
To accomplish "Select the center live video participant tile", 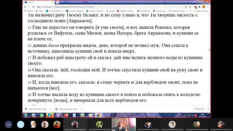I will [124, 124].
